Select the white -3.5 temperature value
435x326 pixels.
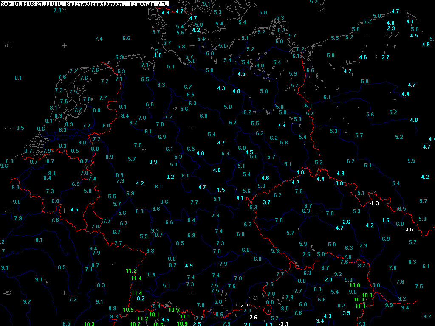pos(408,230)
